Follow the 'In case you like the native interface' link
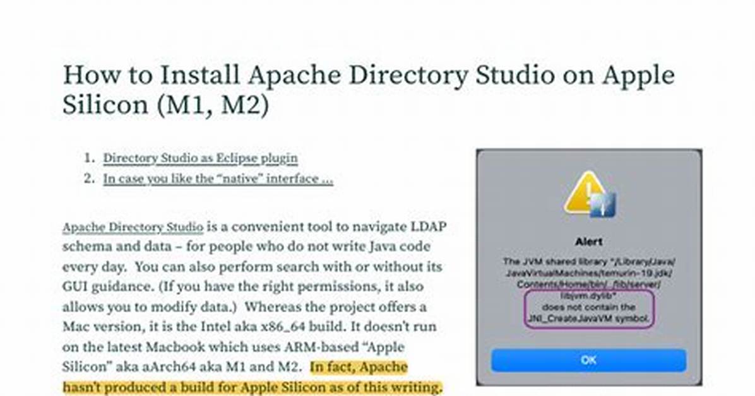This screenshot has height=396, width=755. [218, 179]
